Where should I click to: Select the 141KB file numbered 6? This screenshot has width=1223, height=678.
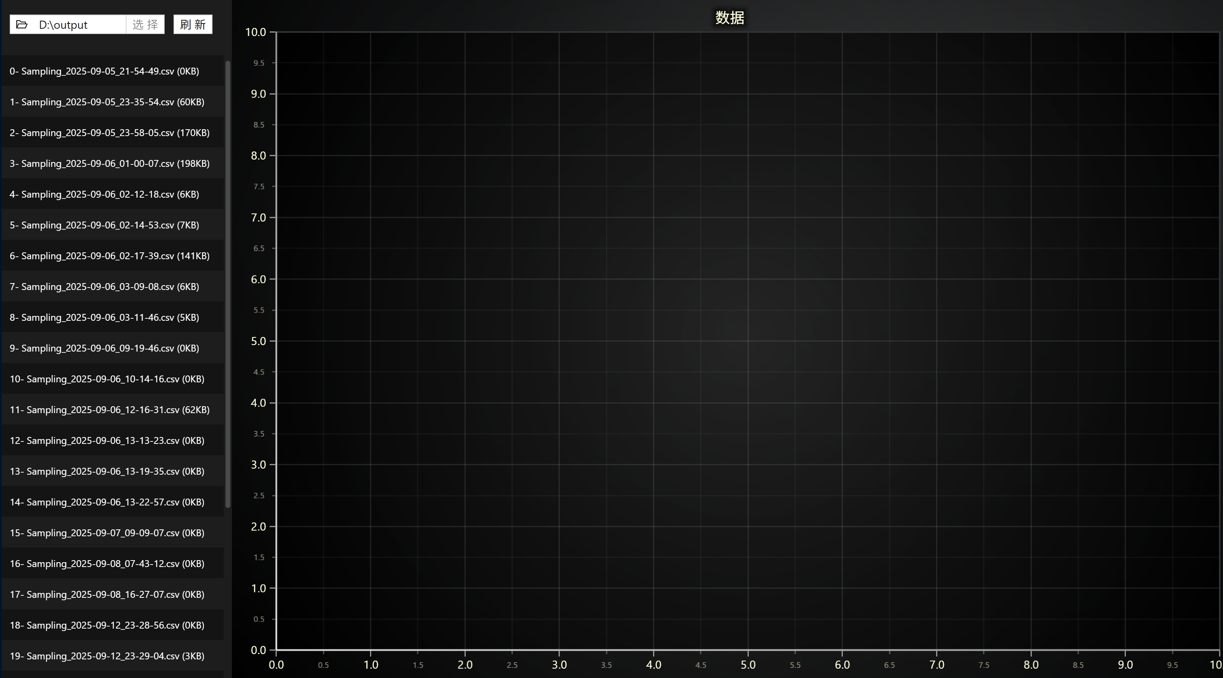(x=109, y=256)
